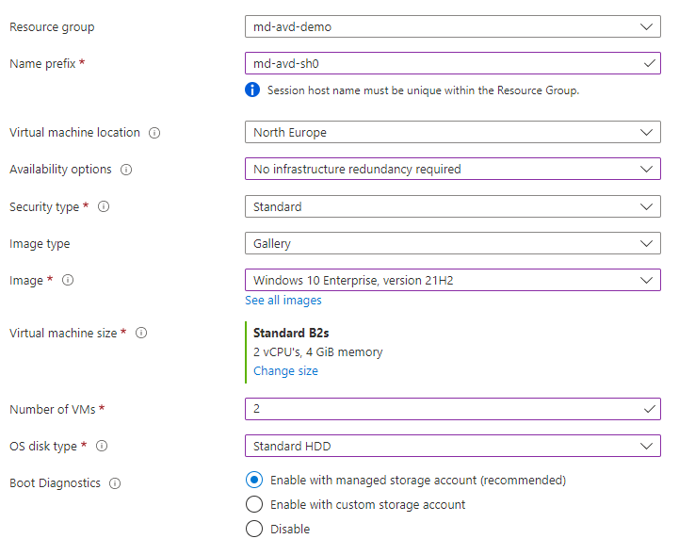
Task: Click the Name prefix text field
Action: tap(443, 63)
